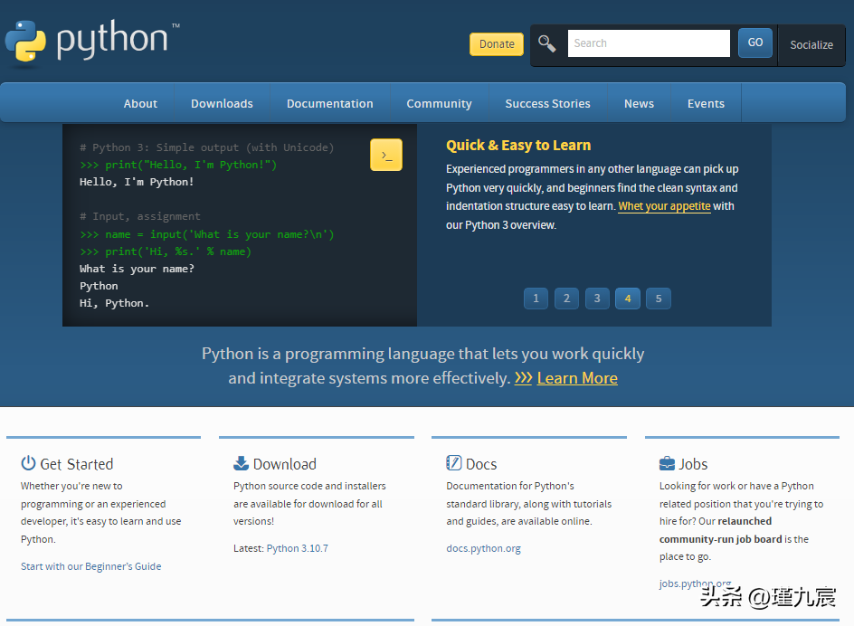Screen dimensions: 854x626
Task: Click the print('Hi, %s.' % name) line
Action: coord(165,251)
